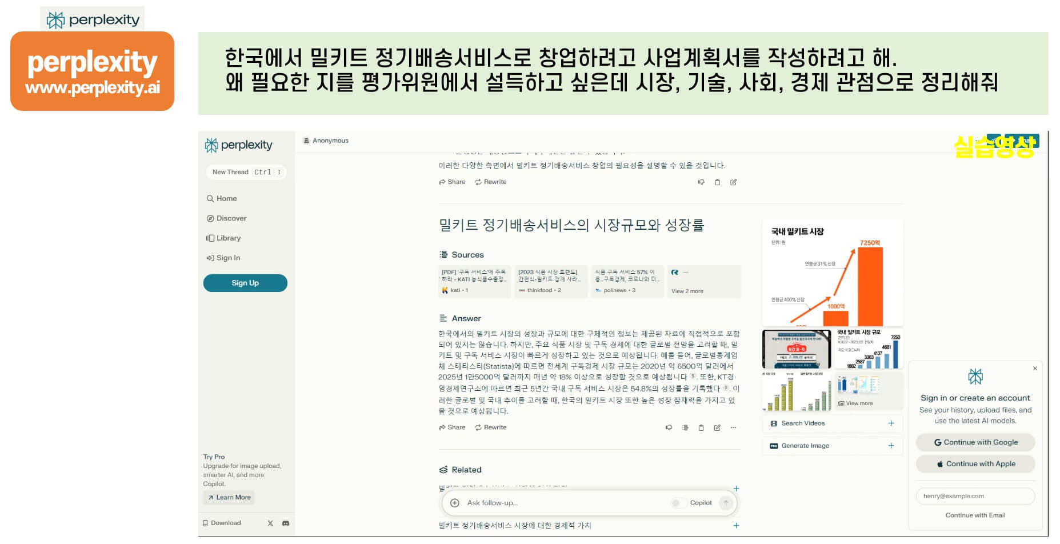Click edit query icon above the market size heading
The width and height of the screenshot is (1060, 544).
pos(733,182)
